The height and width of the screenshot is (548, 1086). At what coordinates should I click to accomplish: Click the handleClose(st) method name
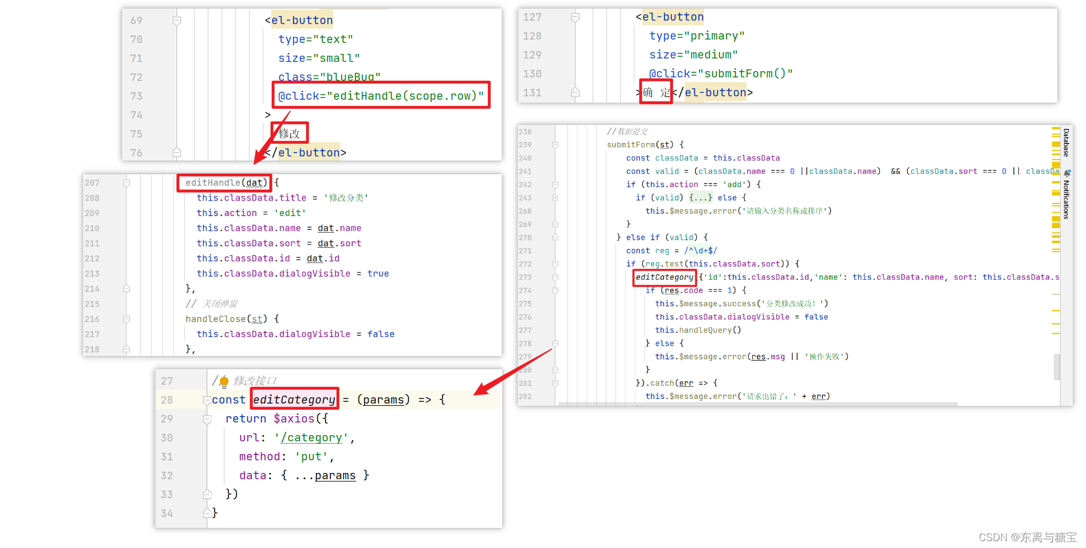(x=226, y=319)
